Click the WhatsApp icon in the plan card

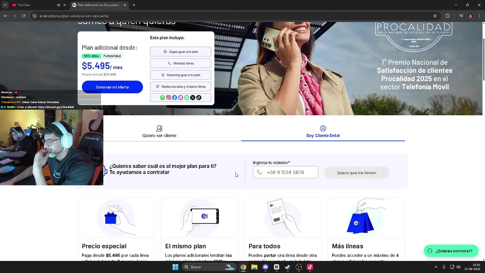point(163,98)
